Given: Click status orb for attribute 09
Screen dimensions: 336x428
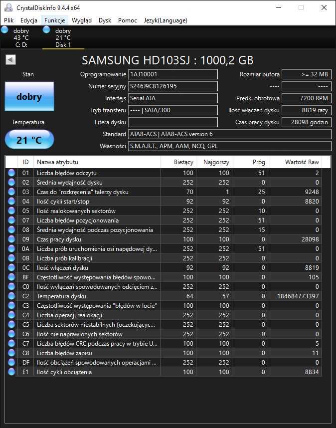Looking at the screenshot, I should (11, 239).
